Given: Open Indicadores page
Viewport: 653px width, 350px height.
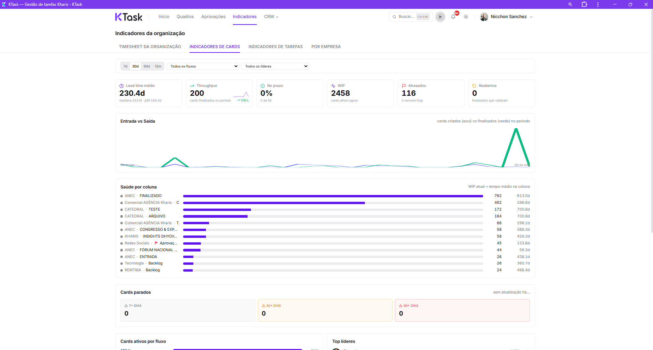Looking at the screenshot, I should click(245, 17).
